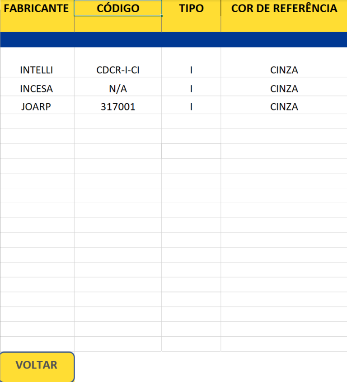Select the INTELLI manufacturer cell
This screenshot has height=382, width=347.
coord(37,70)
